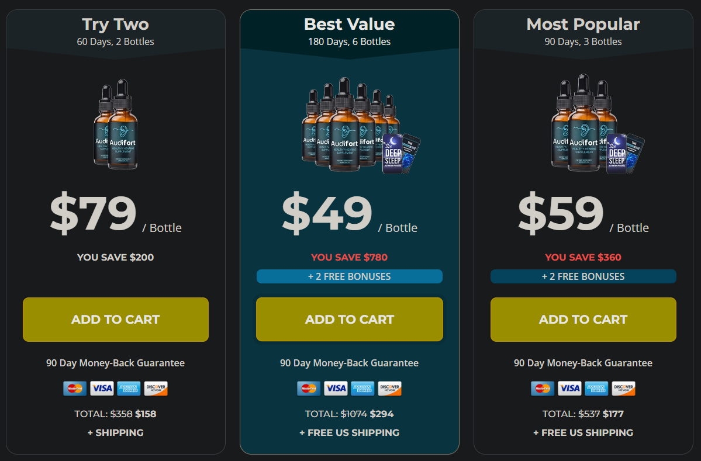Click MasterCard icon in Try Two plan

point(75,389)
